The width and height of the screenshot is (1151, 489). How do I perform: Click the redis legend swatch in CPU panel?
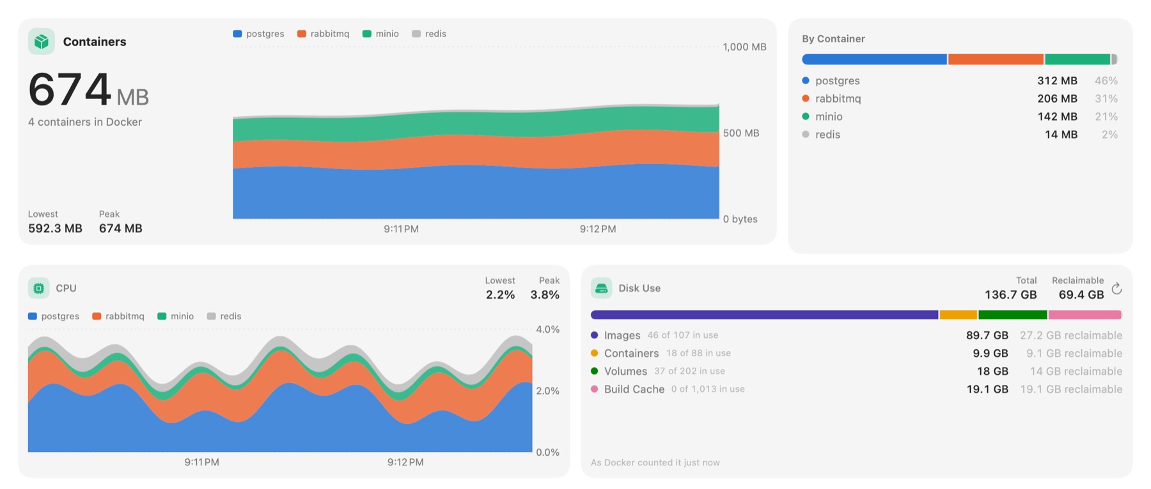(x=212, y=316)
